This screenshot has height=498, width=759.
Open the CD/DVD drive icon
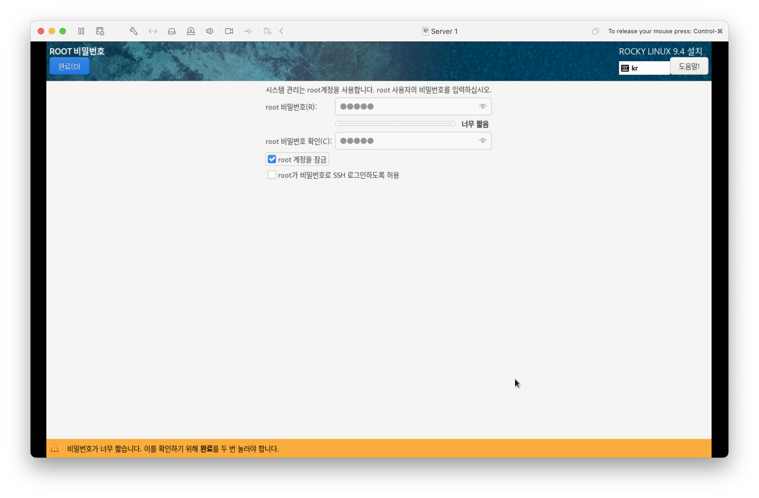pos(191,31)
